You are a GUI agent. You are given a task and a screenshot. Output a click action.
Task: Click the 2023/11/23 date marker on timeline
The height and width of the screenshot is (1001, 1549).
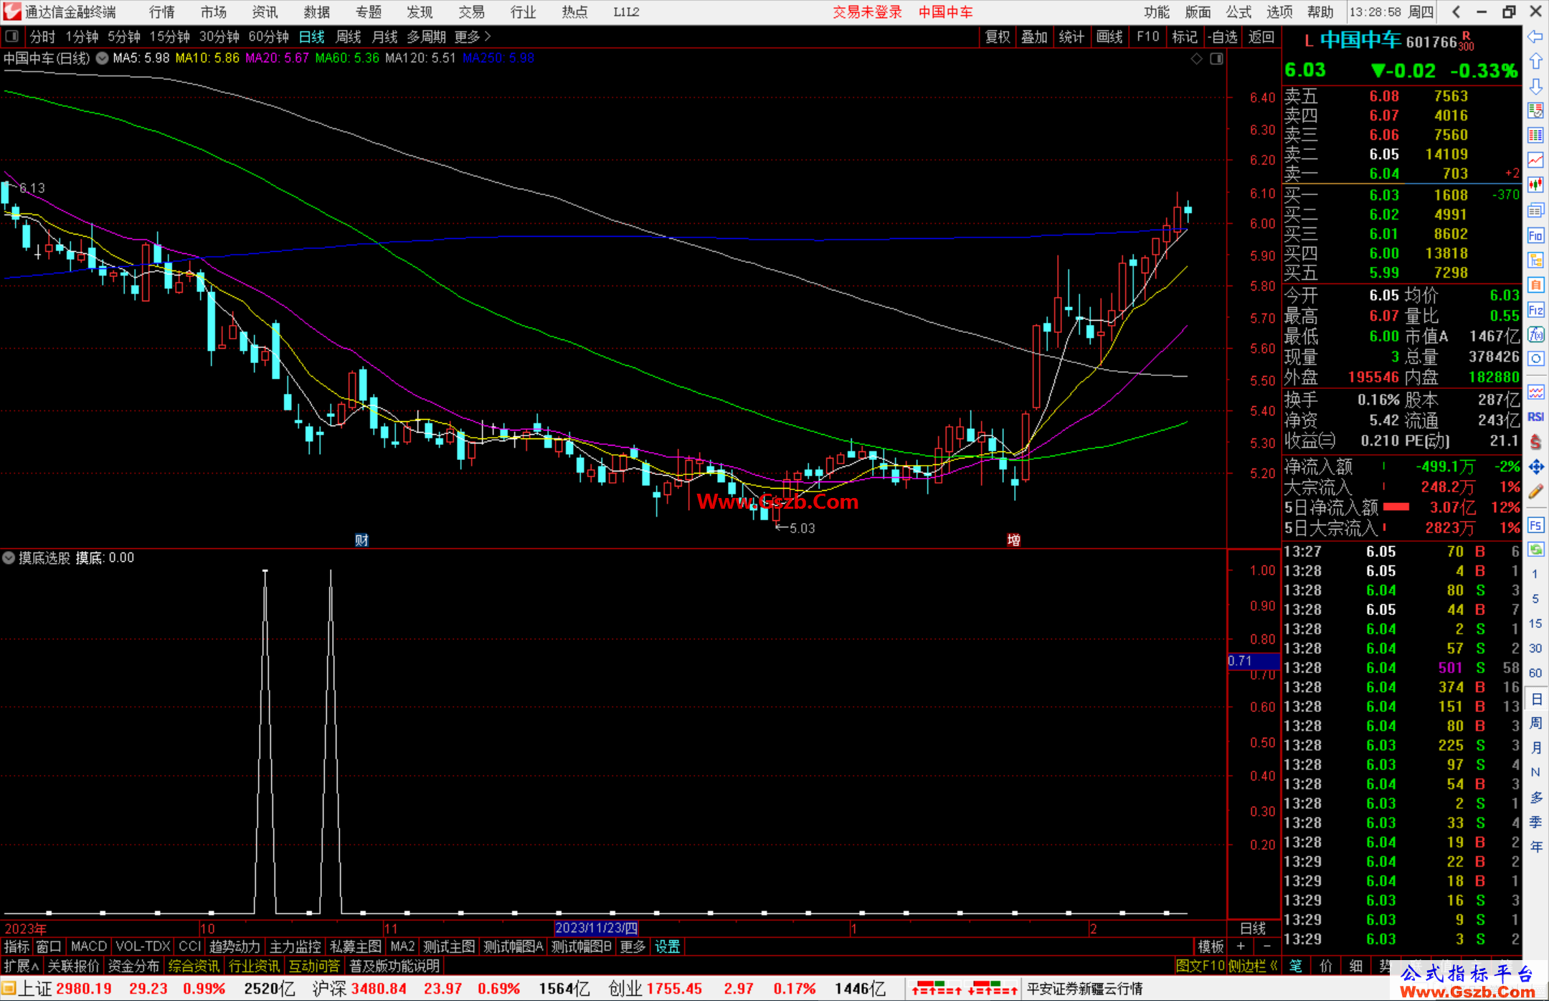[596, 929]
